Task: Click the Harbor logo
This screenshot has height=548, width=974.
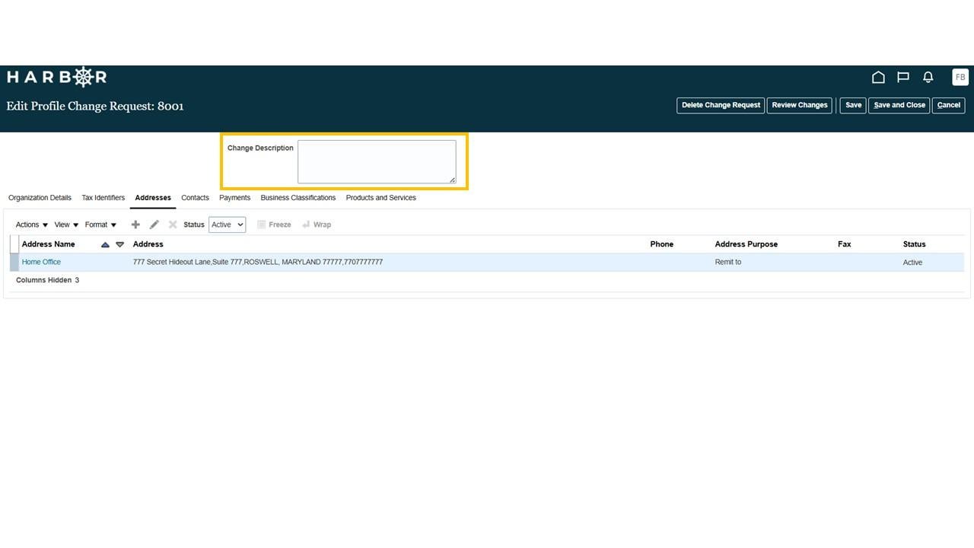Action: tap(56, 77)
